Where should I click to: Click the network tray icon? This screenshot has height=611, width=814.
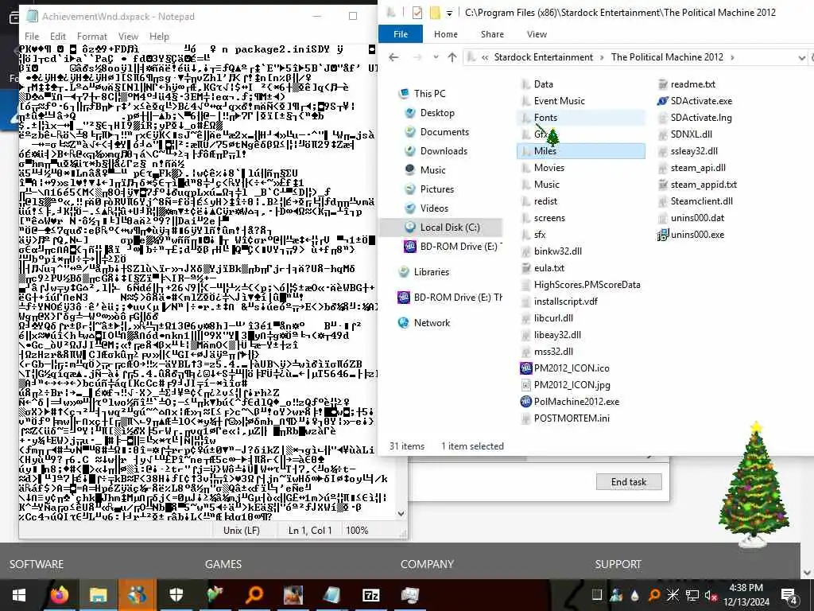[x=692, y=595]
